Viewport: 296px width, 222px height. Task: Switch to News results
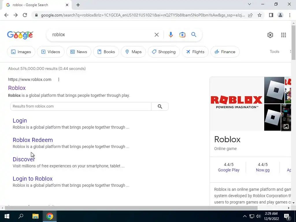(79, 52)
